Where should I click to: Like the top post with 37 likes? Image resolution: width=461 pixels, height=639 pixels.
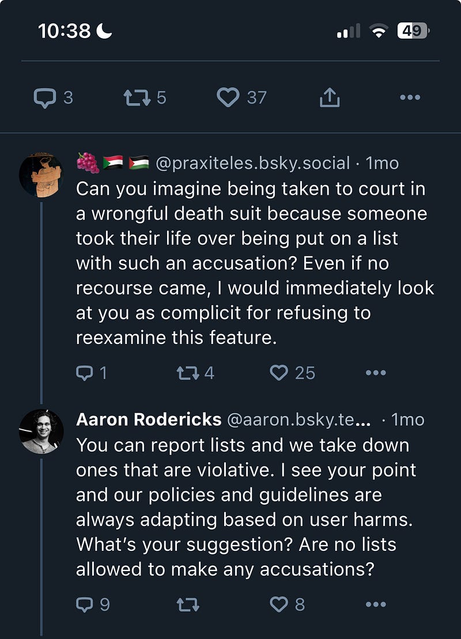point(228,98)
